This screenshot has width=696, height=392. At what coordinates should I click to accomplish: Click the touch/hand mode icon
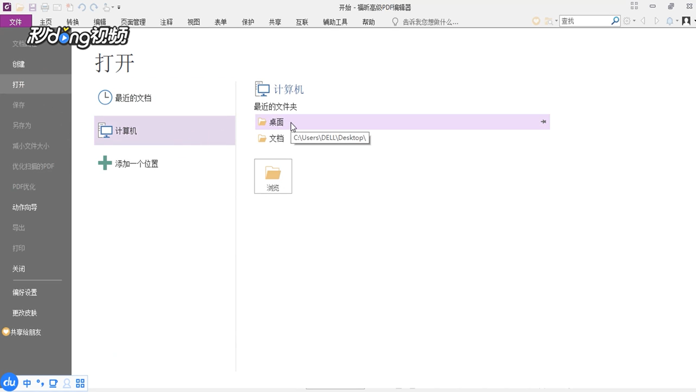tap(107, 7)
